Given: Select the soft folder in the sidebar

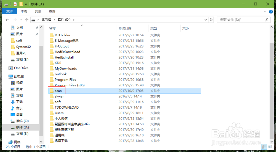Looking at the screenshot, I should 19,40.
